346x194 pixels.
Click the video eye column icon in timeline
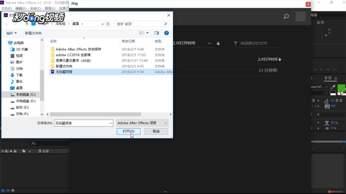tap(3, 151)
